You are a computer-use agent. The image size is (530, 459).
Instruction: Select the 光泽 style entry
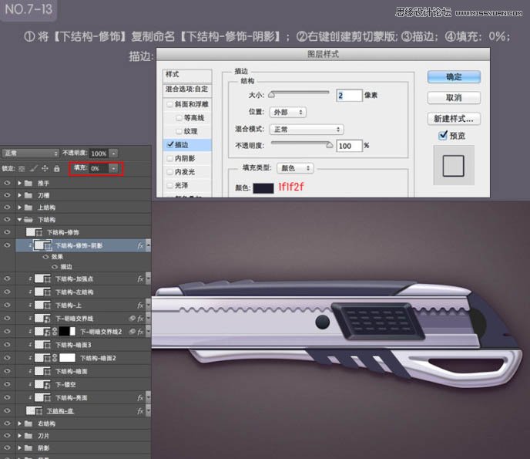click(181, 185)
